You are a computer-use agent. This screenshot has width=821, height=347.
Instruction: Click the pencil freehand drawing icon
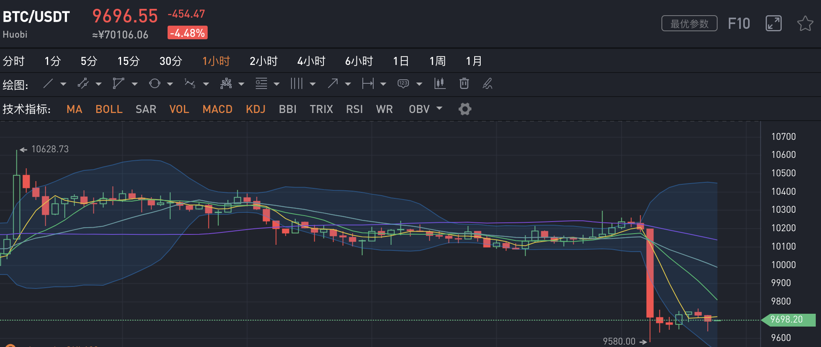487,83
